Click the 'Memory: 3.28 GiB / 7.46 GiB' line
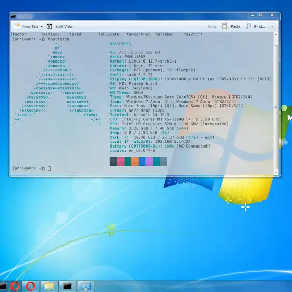The height and width of the screenshot is (292, 292). [x=149, y=128]
